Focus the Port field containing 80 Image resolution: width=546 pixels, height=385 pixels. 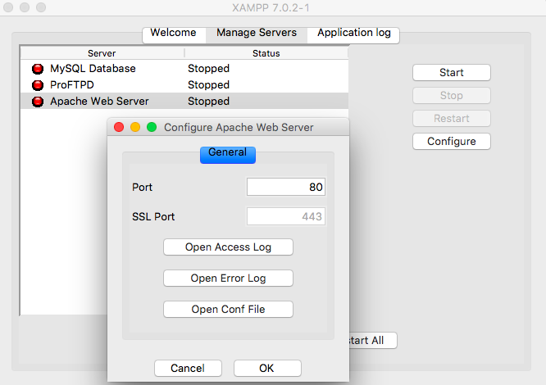pyautogui.click(x=286, y=187)
